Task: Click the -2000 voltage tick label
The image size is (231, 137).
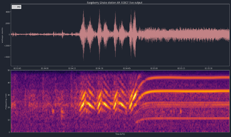Action: coord(7,46)
